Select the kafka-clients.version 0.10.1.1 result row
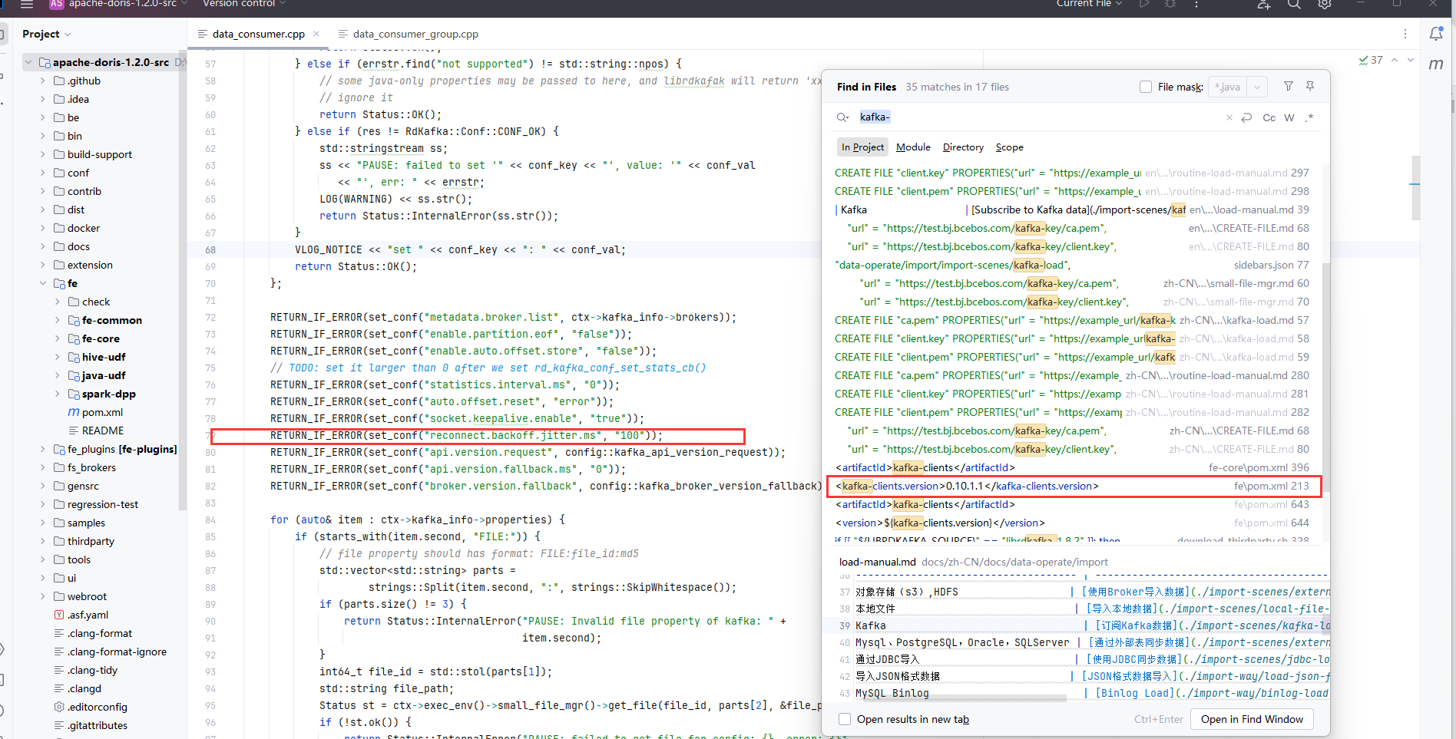 (x=1074, y=486)
